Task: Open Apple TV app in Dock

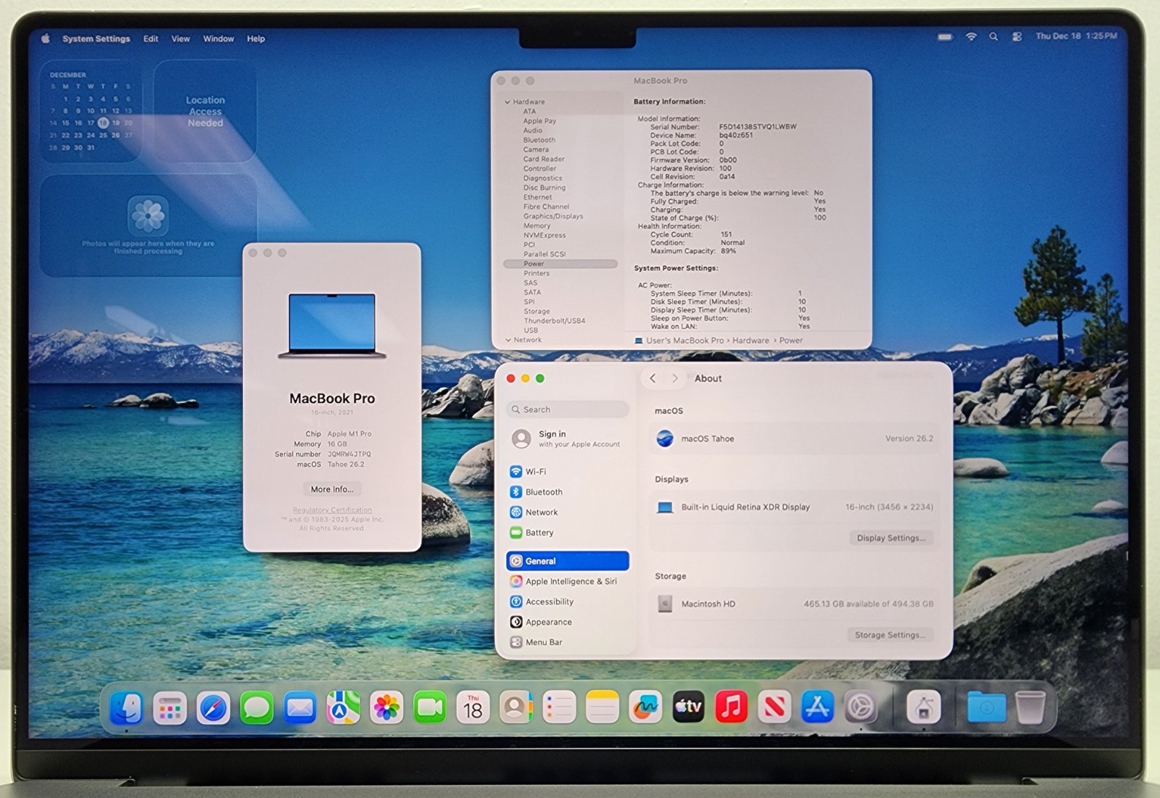Action: 688,707
